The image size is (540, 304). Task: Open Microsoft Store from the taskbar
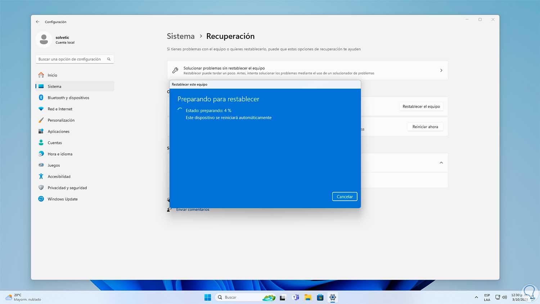320,297
